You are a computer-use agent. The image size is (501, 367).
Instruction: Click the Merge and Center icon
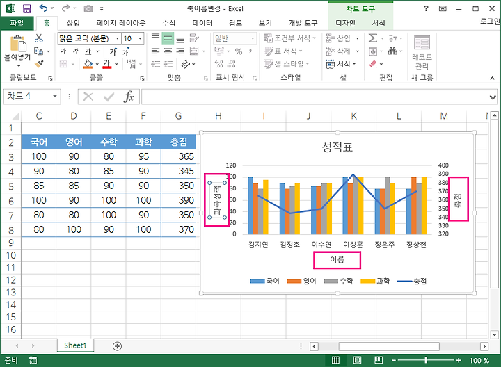[x=194, y=51]
